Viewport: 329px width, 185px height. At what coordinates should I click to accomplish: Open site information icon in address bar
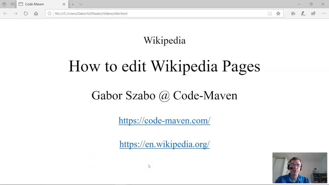pyautogui.click(x=50, y=13)
